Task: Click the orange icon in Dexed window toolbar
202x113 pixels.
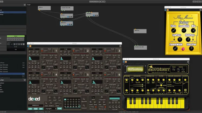Action: (x=30, y=46)
